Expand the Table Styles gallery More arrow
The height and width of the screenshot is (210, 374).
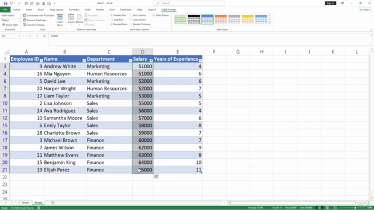[269, 23]
